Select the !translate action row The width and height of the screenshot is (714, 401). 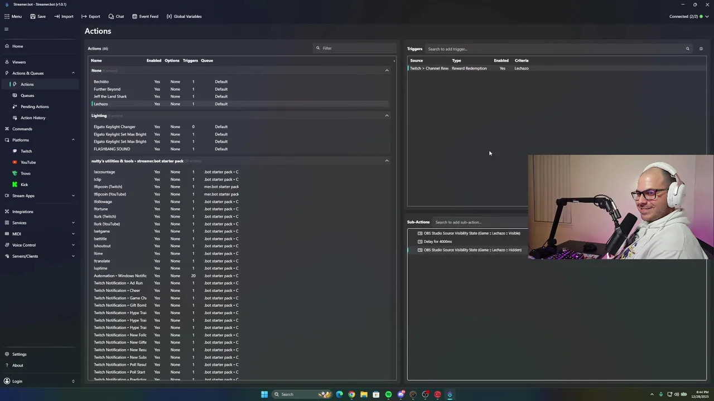240,261
